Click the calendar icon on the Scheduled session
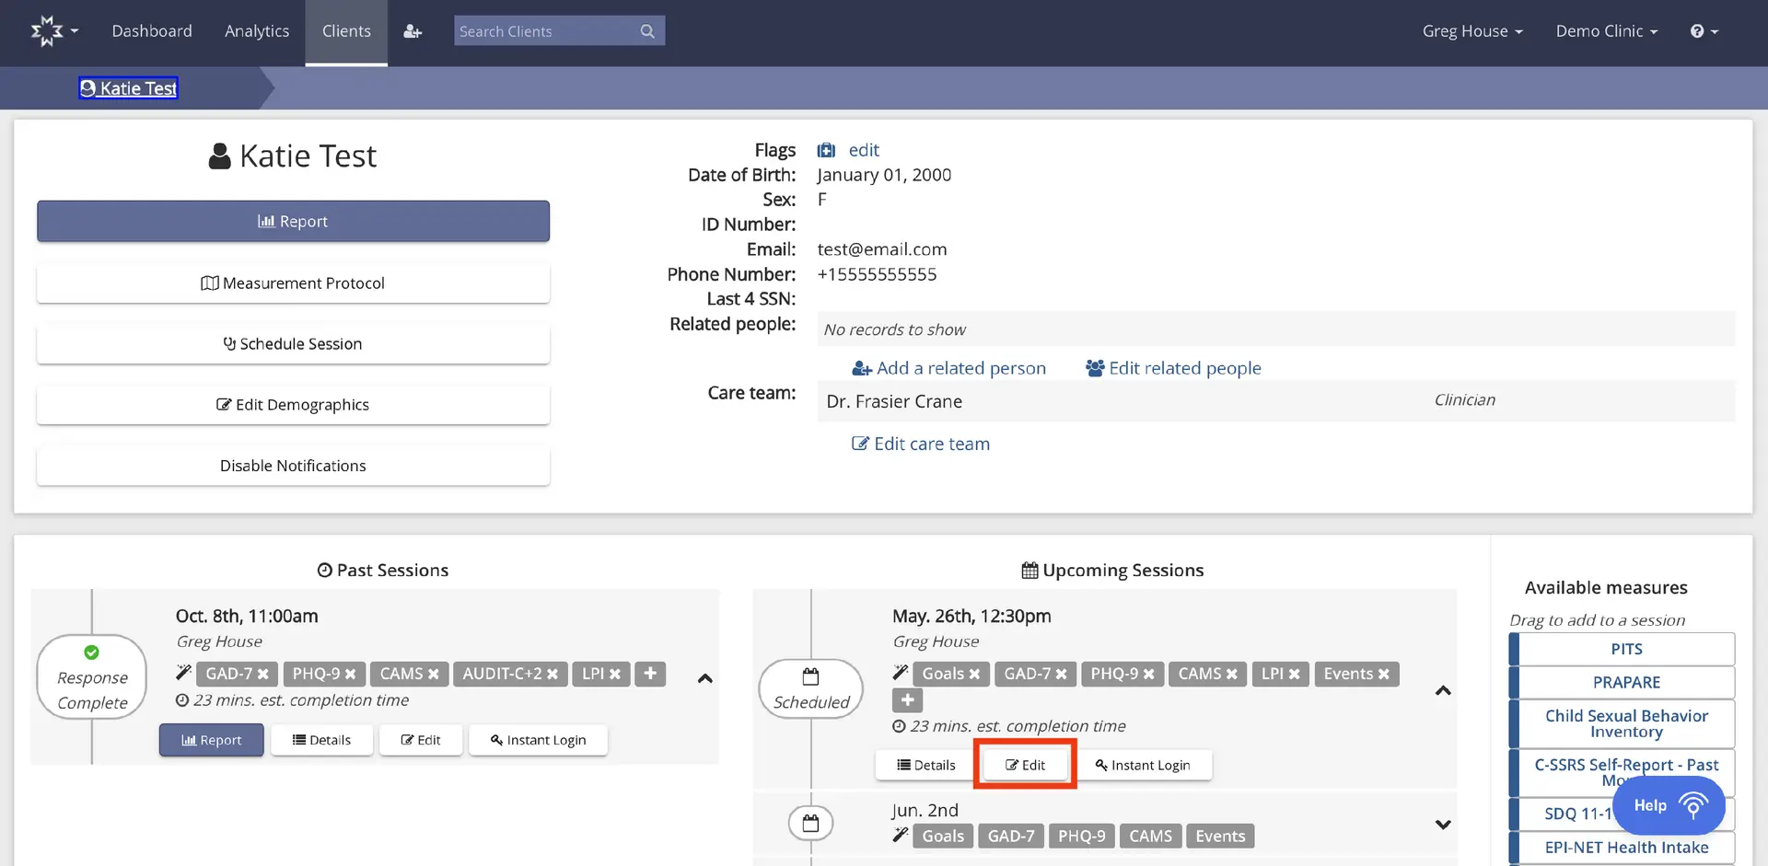 (810, 677)
